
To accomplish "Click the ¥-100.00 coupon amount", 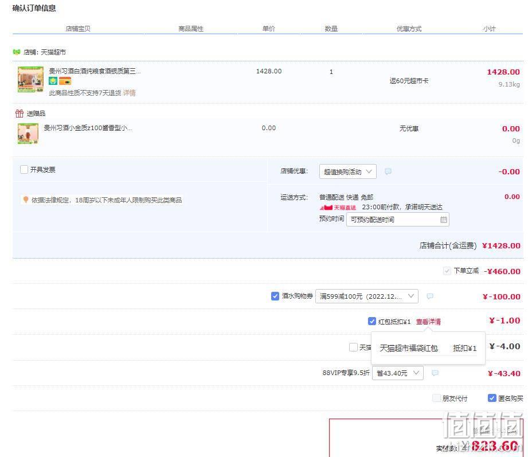I will click(502, 296).
